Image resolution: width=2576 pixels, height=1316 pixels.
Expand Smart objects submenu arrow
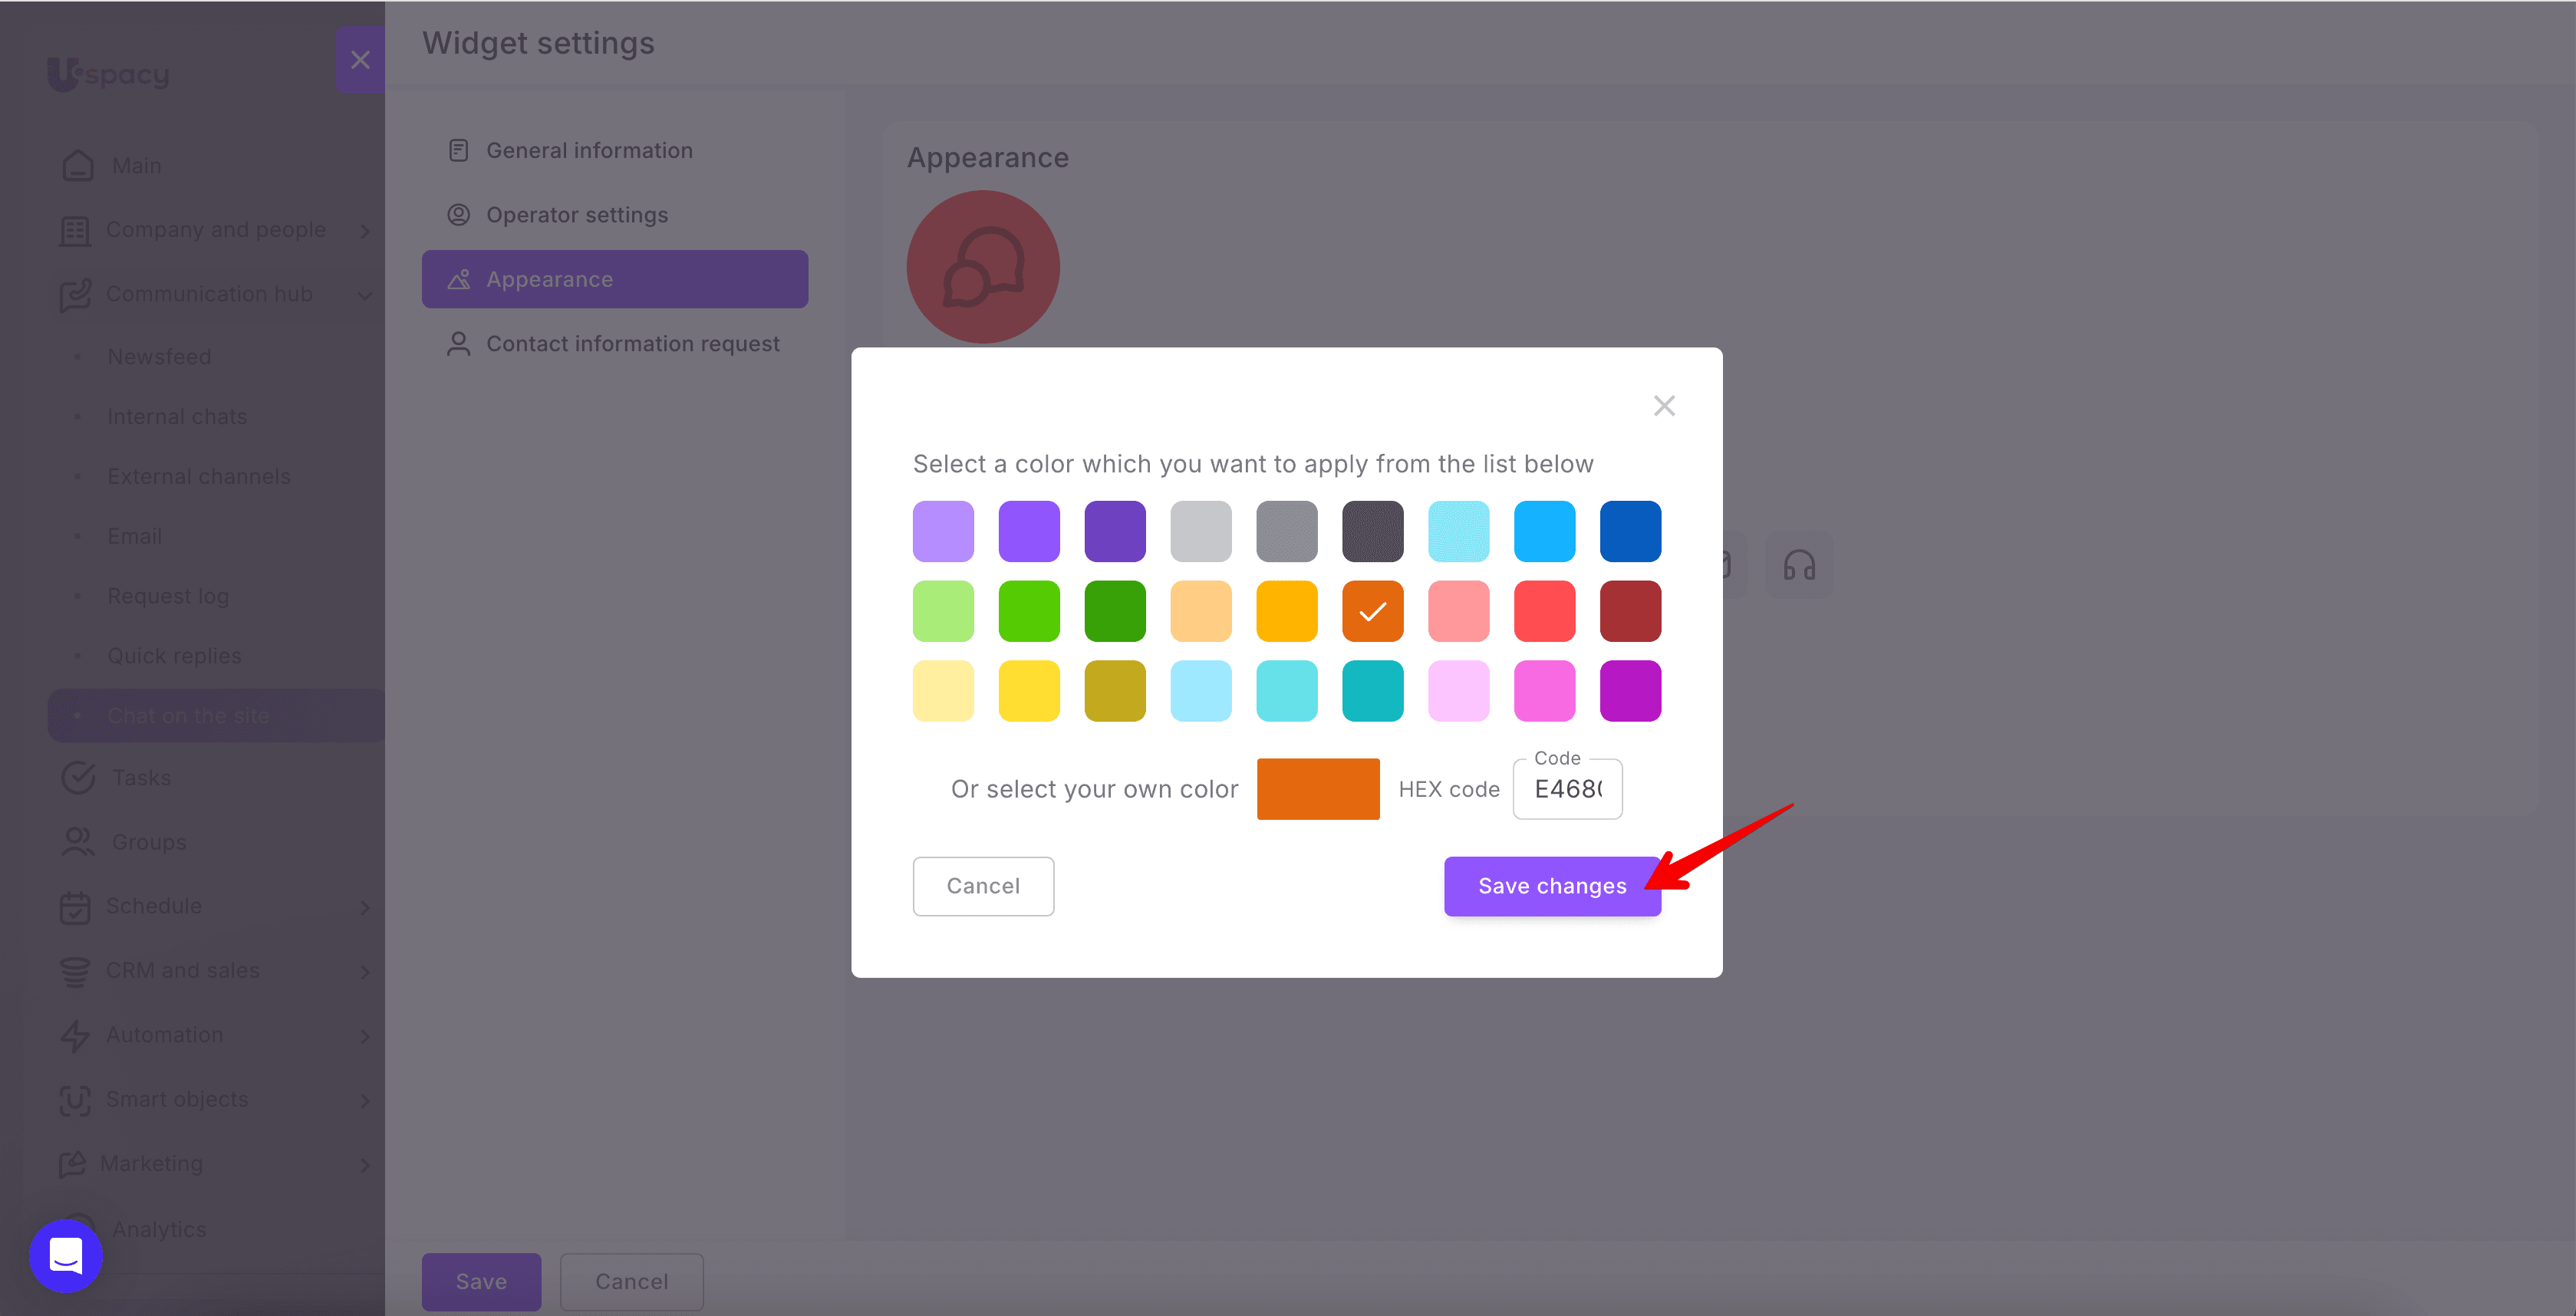point(365,1100)
